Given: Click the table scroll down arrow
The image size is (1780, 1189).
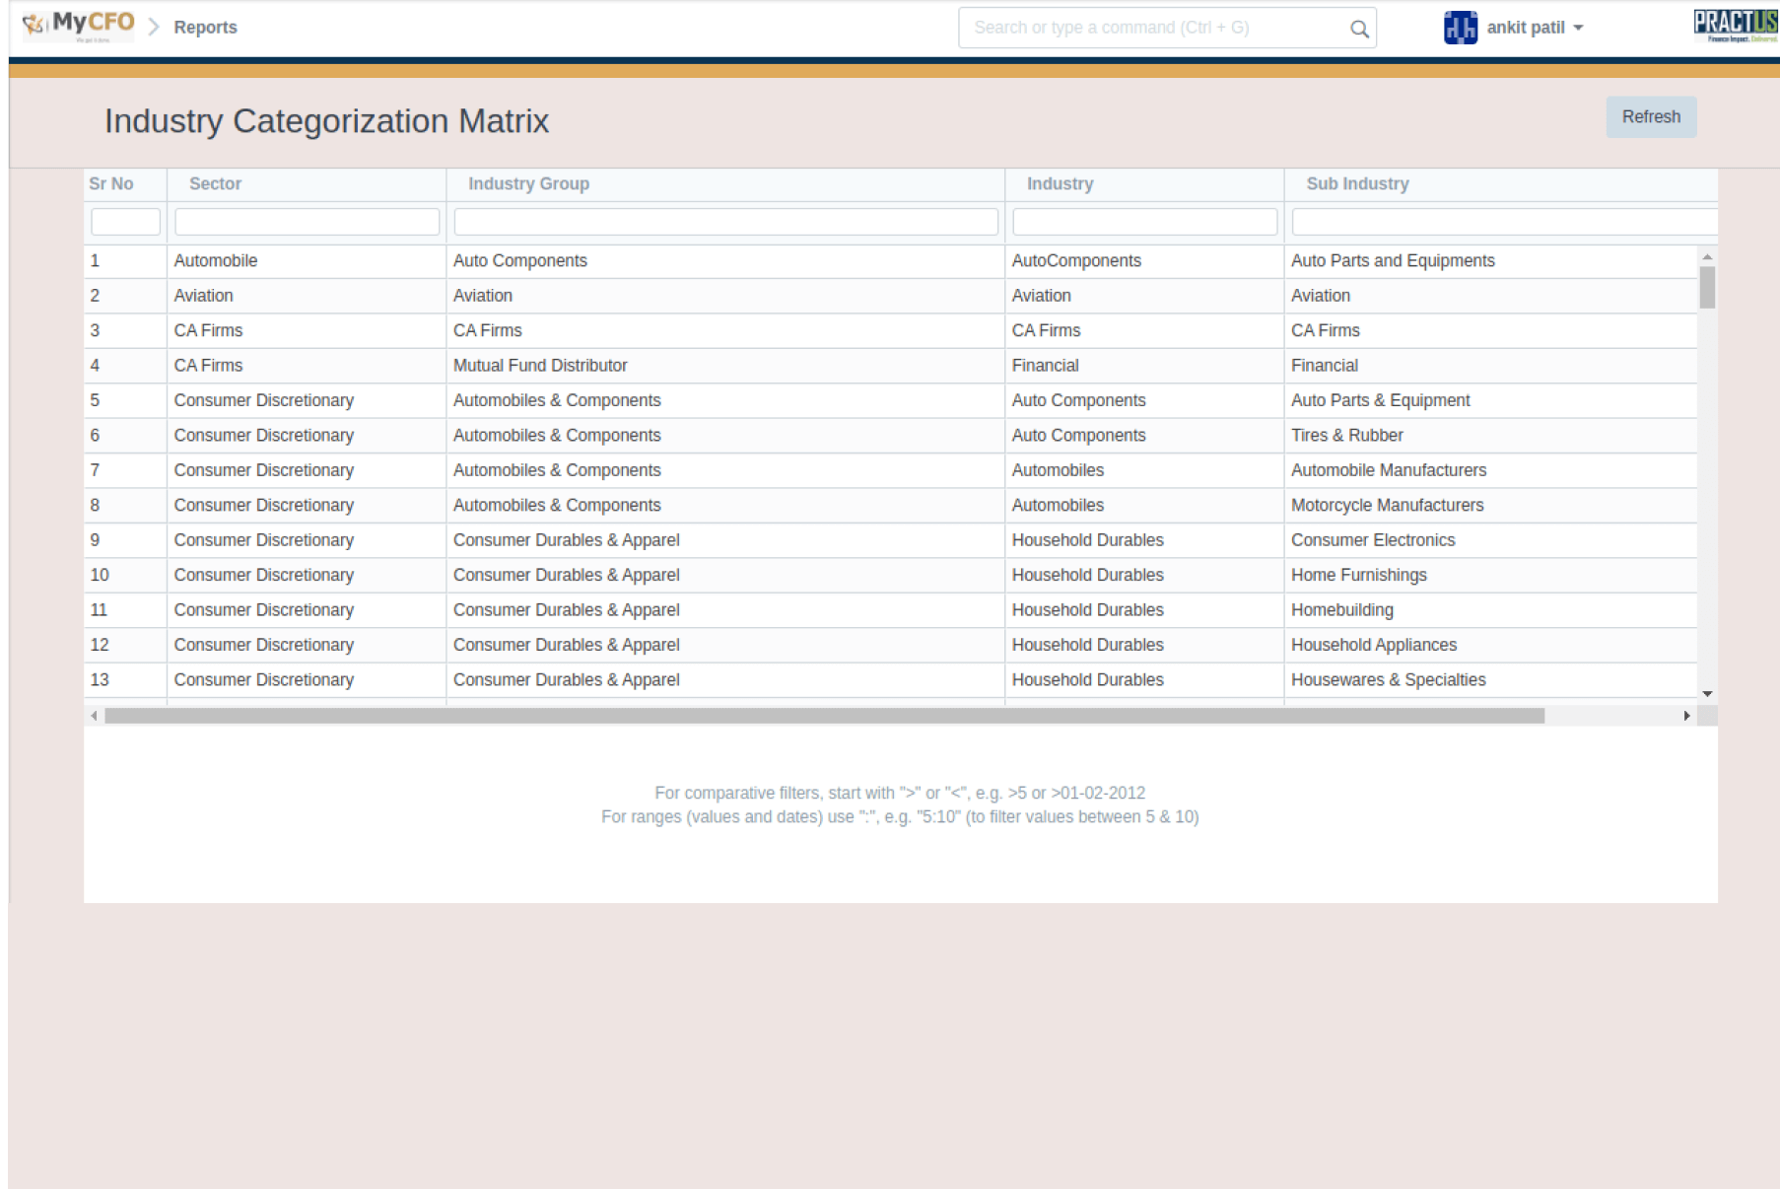Looking at the screenshot, I should 1707,694.
